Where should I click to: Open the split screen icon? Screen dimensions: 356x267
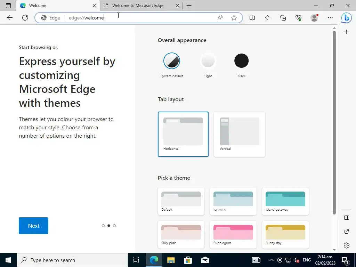pos(252,18)
